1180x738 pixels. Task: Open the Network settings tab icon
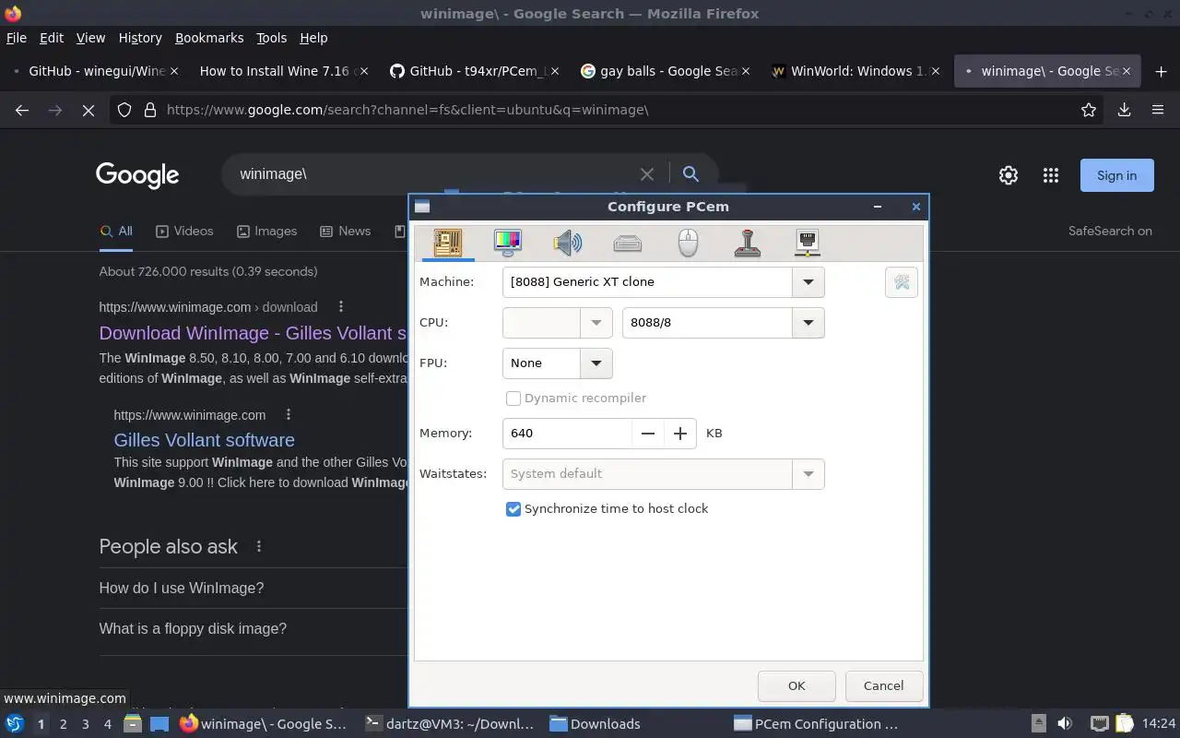click(808, 243)
